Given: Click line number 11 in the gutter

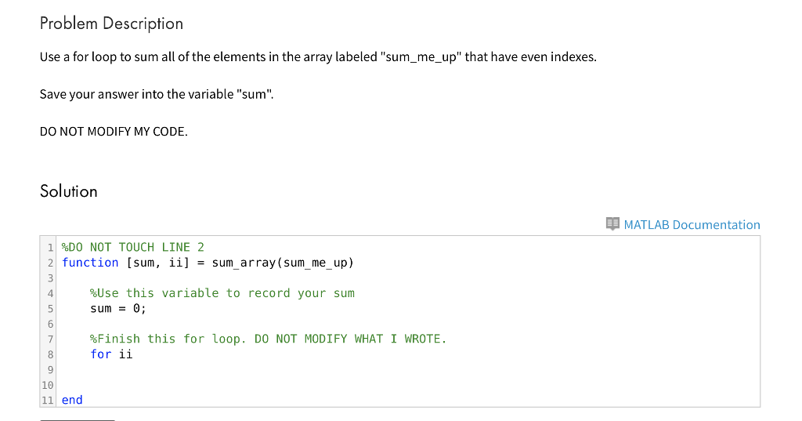Looking at the screenshot, I should (x=48, y=400).
